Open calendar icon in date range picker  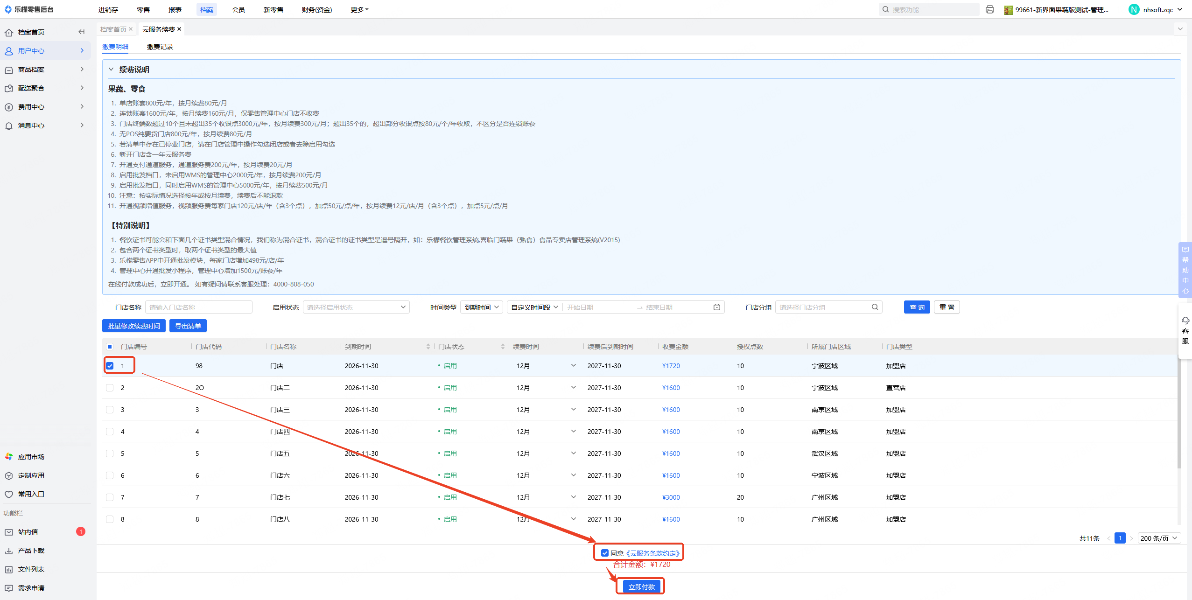click(x=717, y=307)
